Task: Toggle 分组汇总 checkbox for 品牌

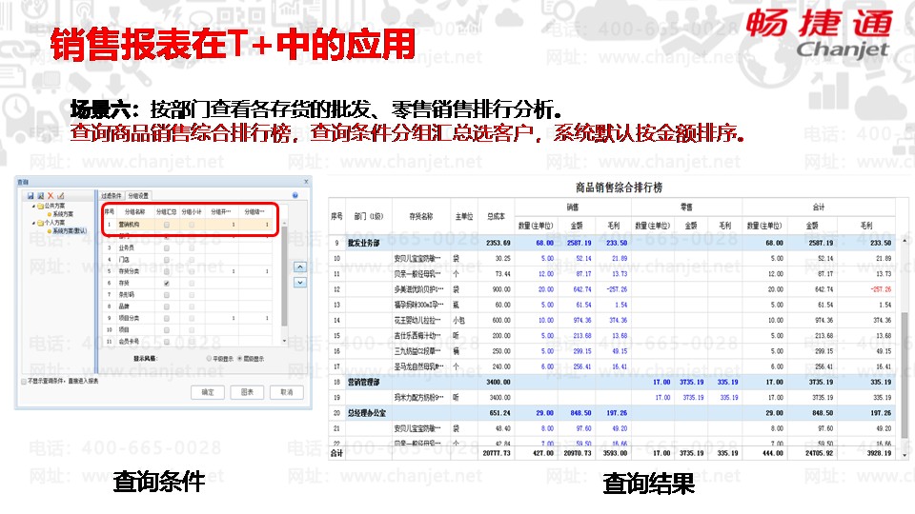Action: [x=166, y=306]
